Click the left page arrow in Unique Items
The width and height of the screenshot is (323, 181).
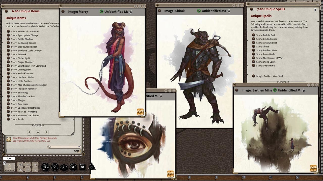pyautogui.click(x=29, y=132)
